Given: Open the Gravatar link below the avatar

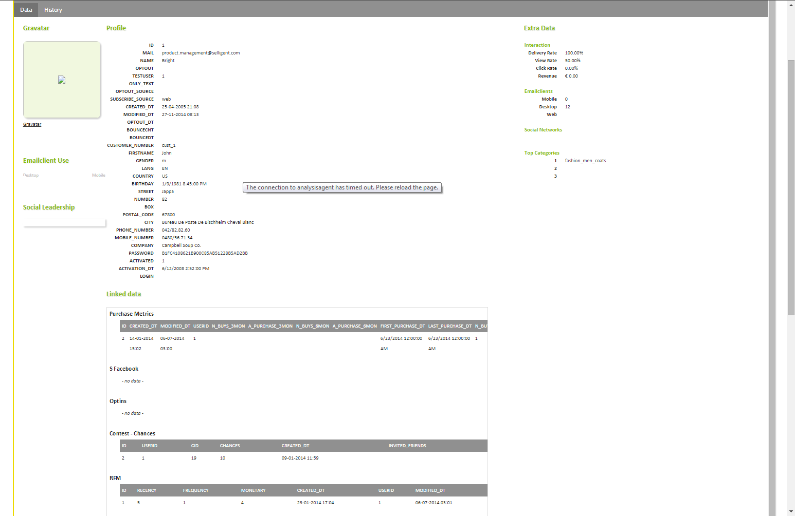Looking at the screenshot, I should (x=32, y=124).
